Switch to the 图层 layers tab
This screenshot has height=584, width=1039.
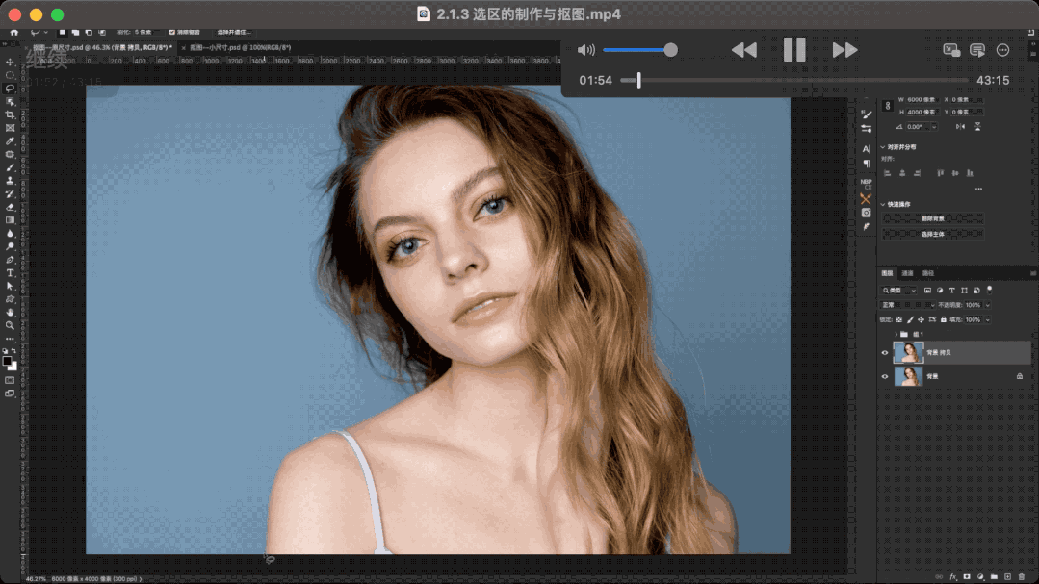887,273
